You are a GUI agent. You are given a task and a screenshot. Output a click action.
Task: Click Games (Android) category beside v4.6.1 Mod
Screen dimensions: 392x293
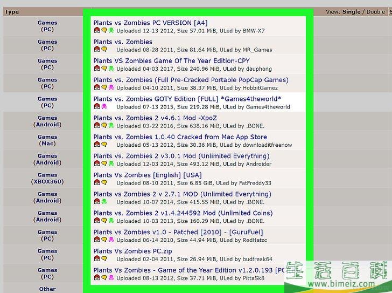point(47,121)
